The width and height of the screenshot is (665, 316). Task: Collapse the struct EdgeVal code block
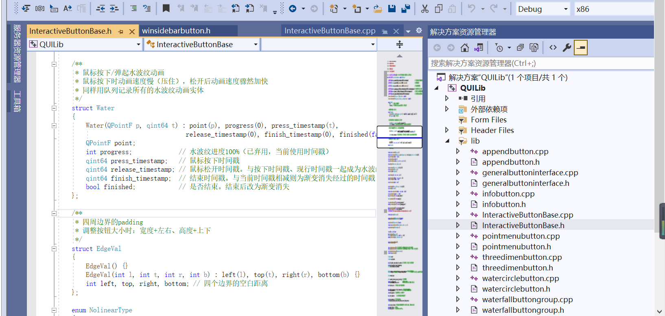(54, 249)
